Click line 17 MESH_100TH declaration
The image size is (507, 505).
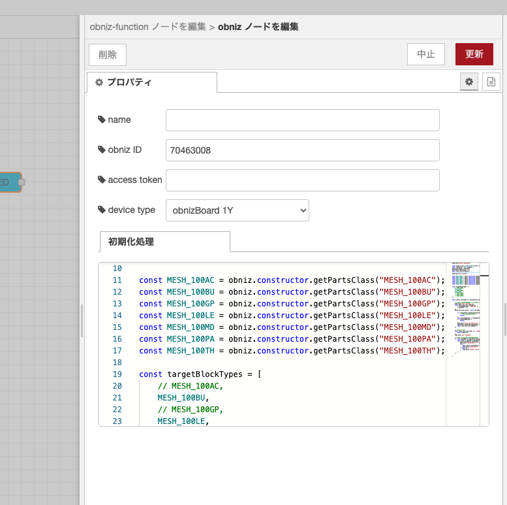click(292, 351)
